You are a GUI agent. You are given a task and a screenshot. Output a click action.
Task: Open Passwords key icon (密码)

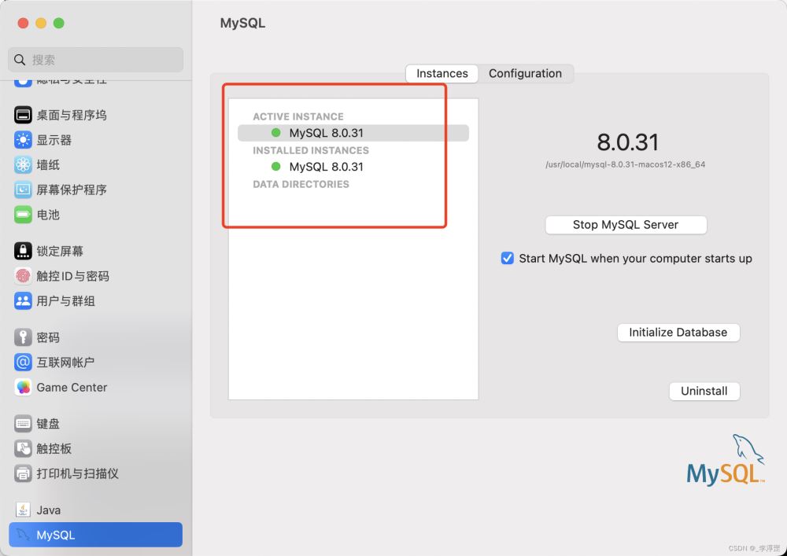(x=23, y=337)
